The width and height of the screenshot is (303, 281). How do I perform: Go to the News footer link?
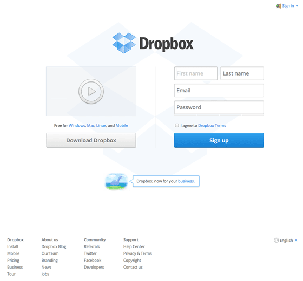point(47,267)
